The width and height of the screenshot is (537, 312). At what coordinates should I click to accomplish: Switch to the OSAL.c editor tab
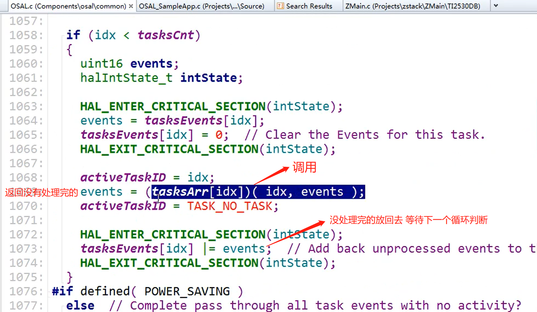tap(68, 6)
